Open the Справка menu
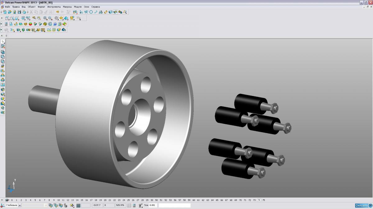 [x=95, y=7]
